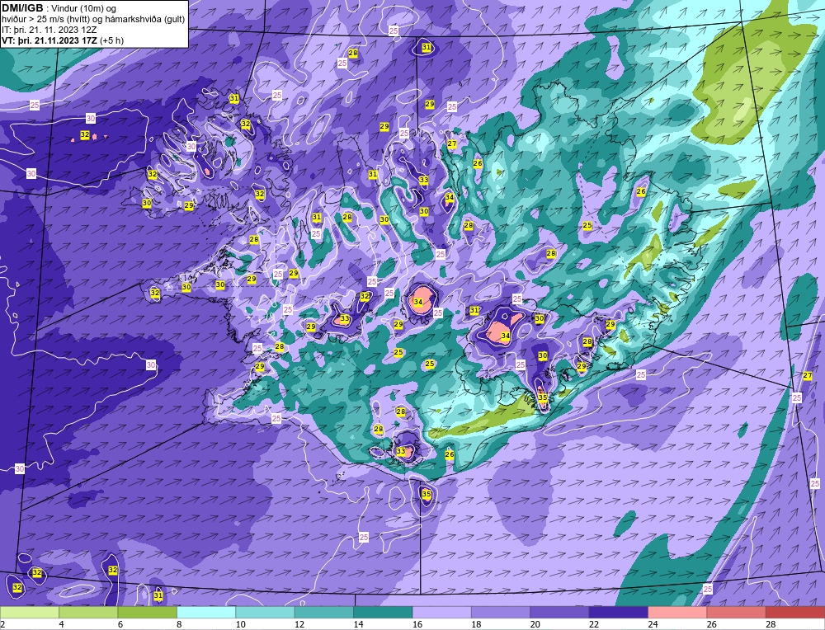The width and height of the screenshot is (825, 630).
Task: Click the yellow 31 label on the top border meridian
Action: [x=427, y=47]
